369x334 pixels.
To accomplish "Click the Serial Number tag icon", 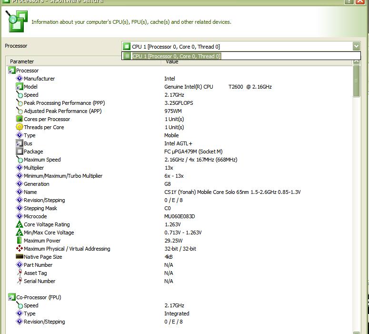I will point(20,281).
